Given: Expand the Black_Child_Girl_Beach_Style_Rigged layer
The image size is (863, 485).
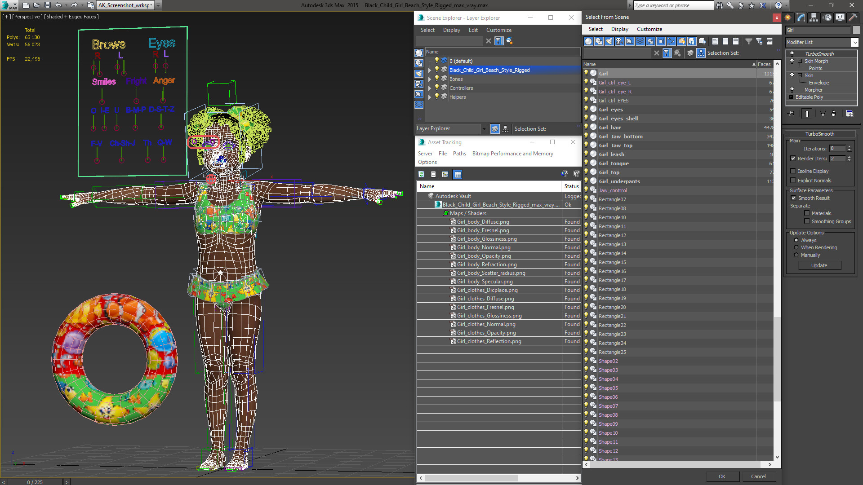Looking at the screenshot, I should [x=430, y=70].
